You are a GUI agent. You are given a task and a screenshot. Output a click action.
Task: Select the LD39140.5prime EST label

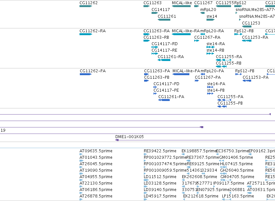[160, 190]
